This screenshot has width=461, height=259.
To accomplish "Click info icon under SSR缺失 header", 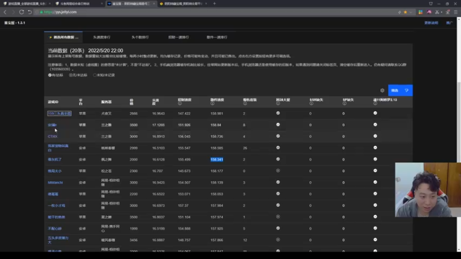I will click(311, 104).
